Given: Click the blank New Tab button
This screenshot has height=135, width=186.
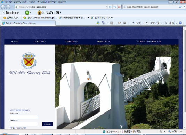Looking at the screenshot, I should click(58, 23).
